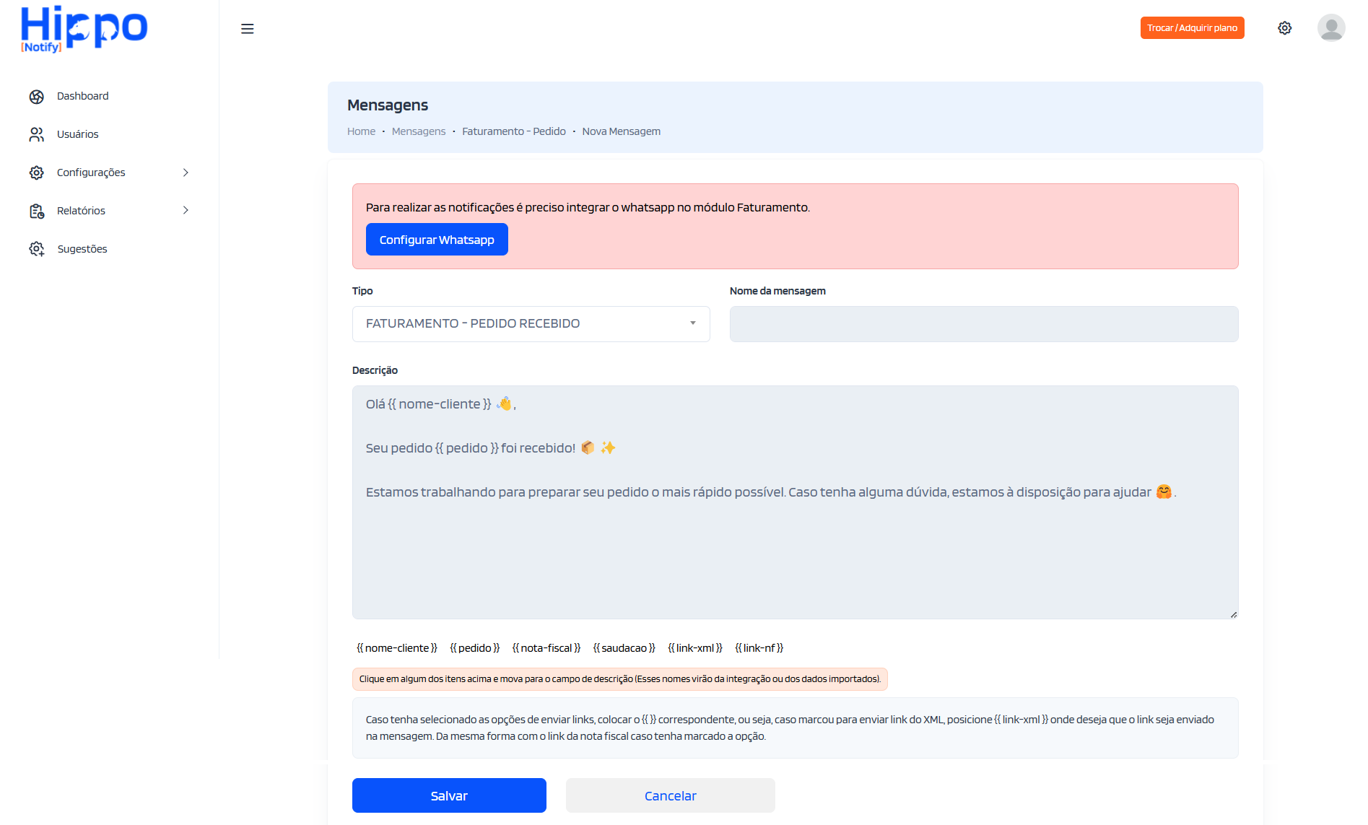Image resolution: width=1368 pixels, height=825 pixels.
Task: Click the Nome da mensagem input field
Action: 983,324
